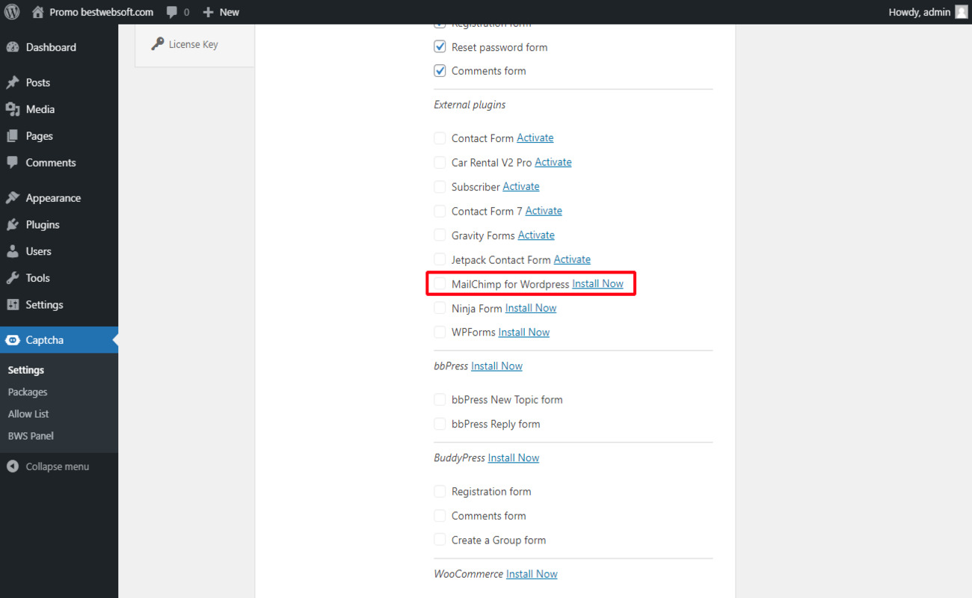Click the Dashboard gauge icon
The height and width of the screenshot is (598, 972).
click(x=13, y=47)
